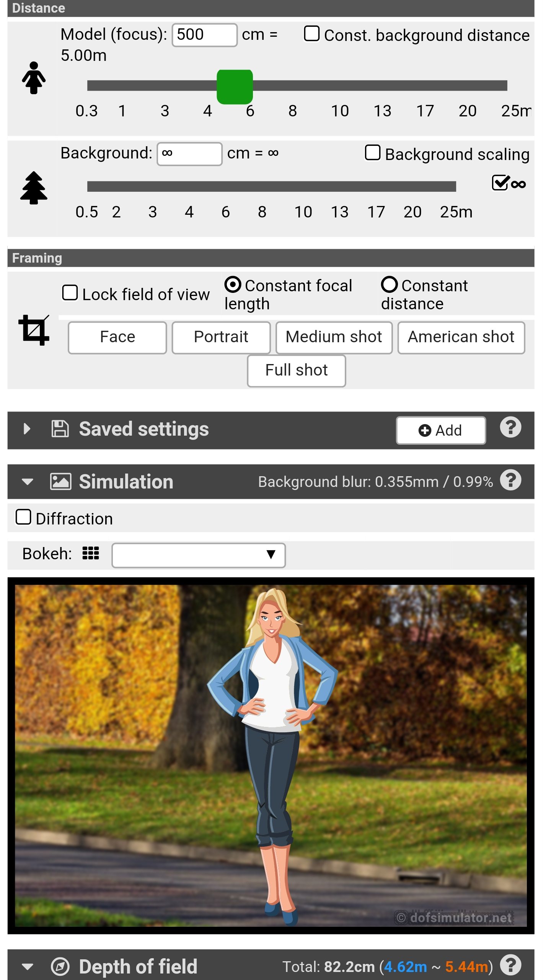Click the green model distance slider handle
The height and width of the screenshot is (980, 551).
[235, 87]
